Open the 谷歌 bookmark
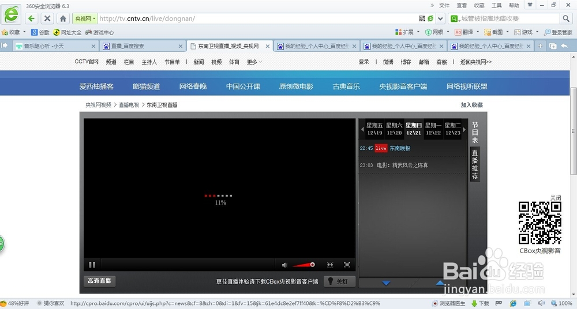The image size is (577, 309). (40, 32)
